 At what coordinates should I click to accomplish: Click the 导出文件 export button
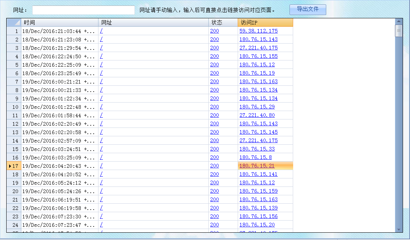point(307,10)
